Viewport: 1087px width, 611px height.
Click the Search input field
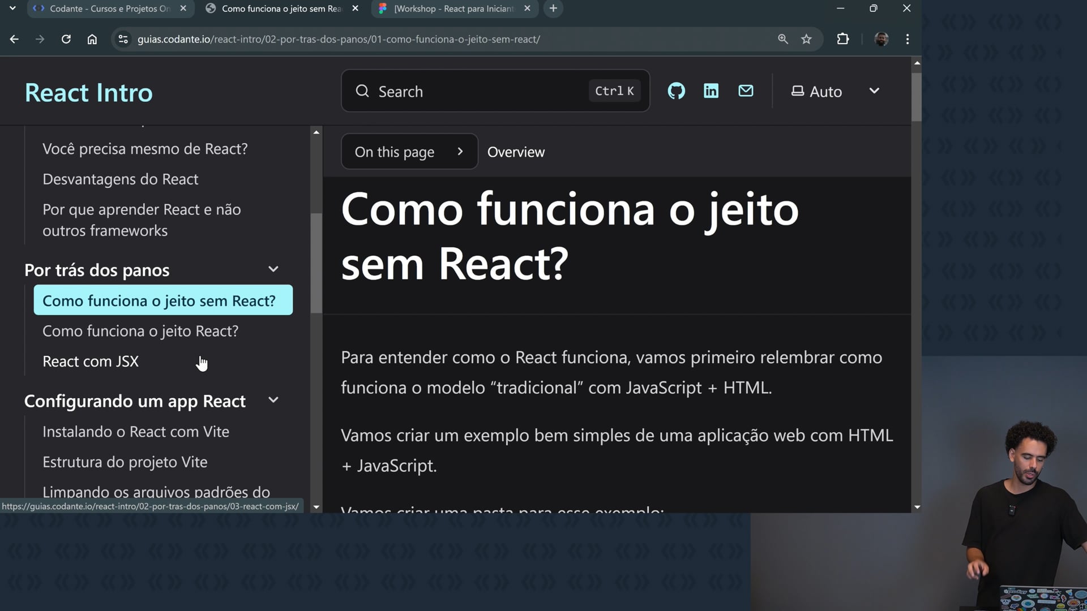(495, 91)
